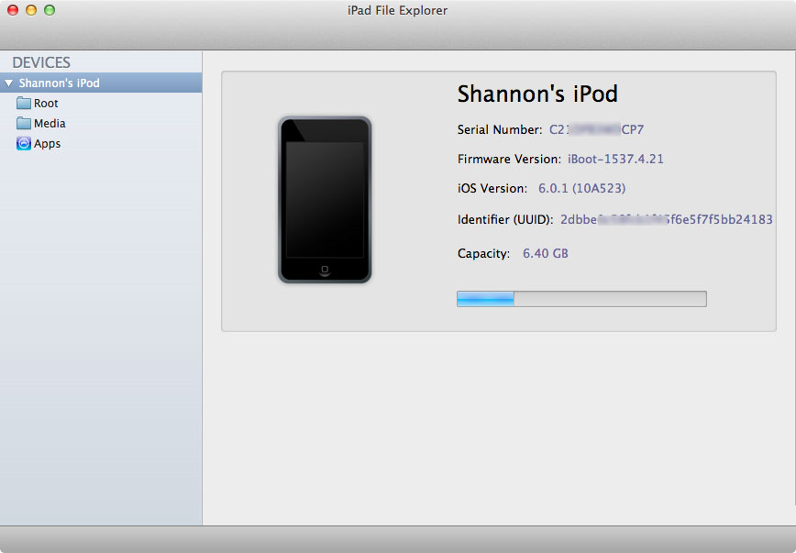This screenshot has width=796, height=553.
Task: Click the iOS version value 6.0.1 (10A523)
Action: [581, 188]
